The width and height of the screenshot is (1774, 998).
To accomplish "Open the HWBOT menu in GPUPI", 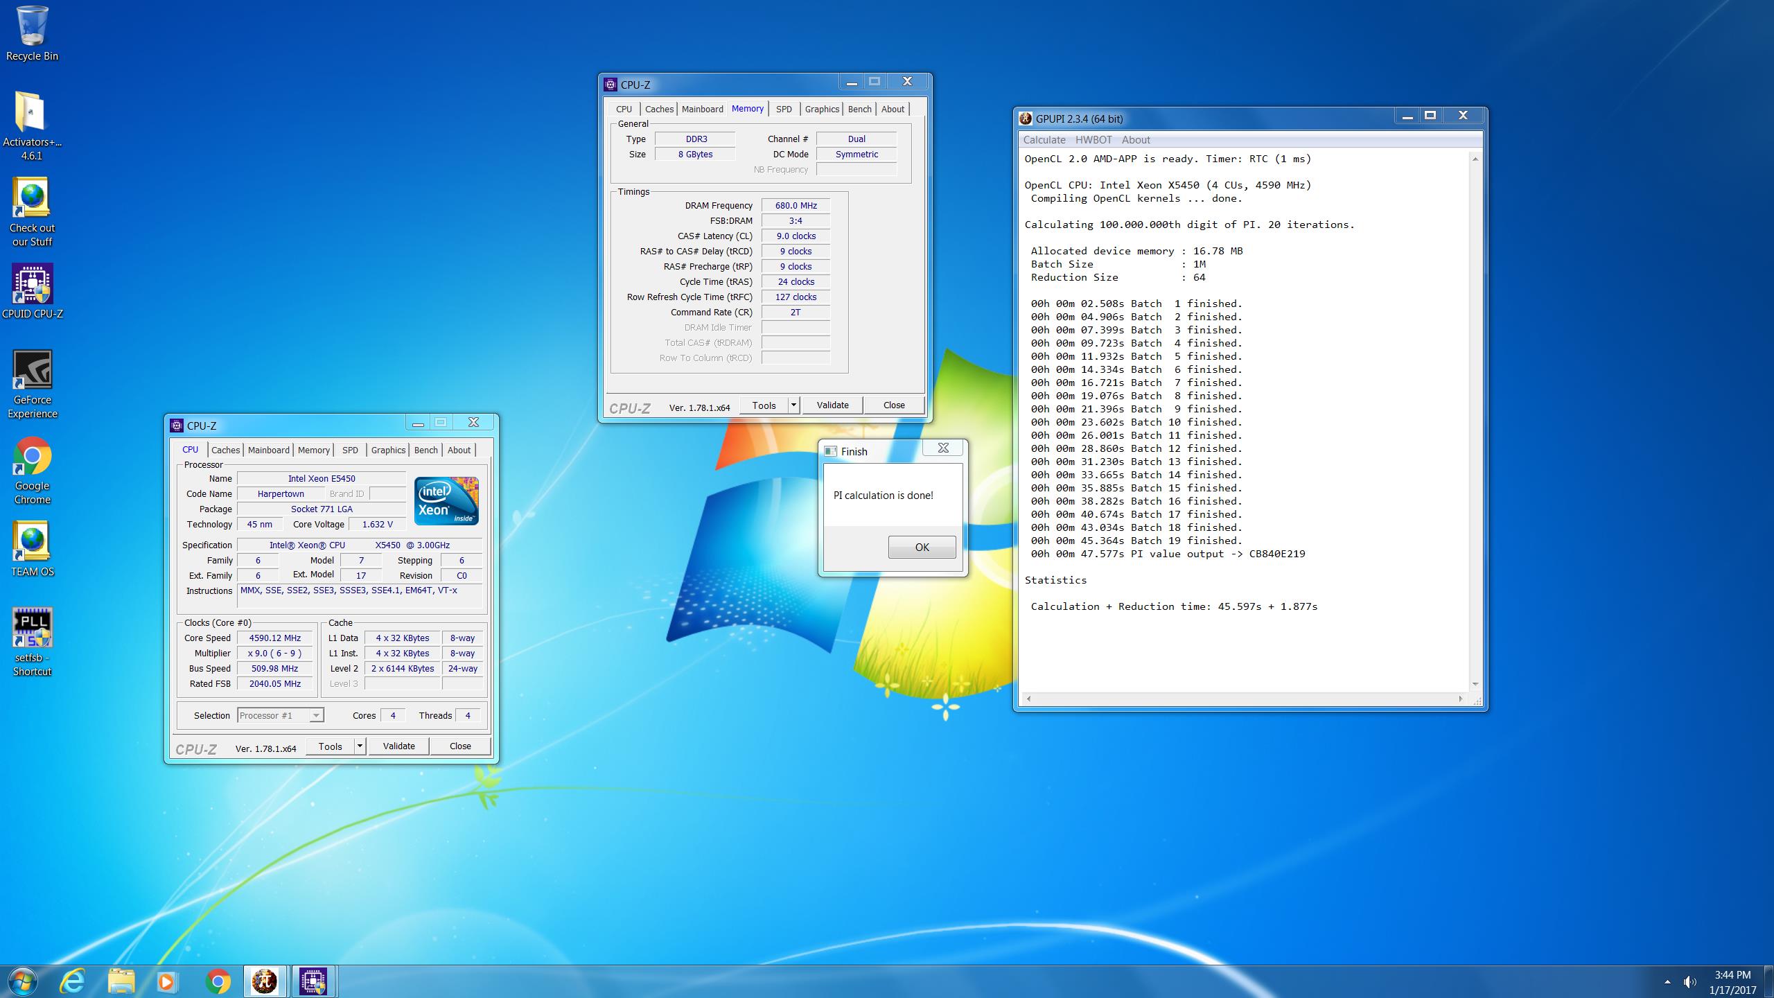I will [1094, 139].
